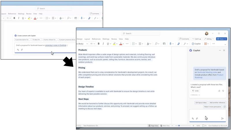Open References tab in front window
The height and width of the screenshot is (130, 231).
click(x=96, y=39)
